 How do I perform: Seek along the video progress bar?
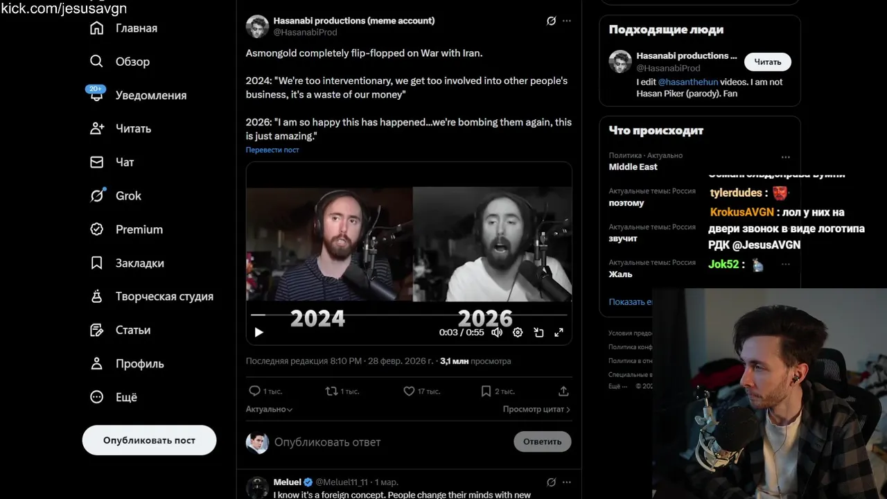[409, 315]
